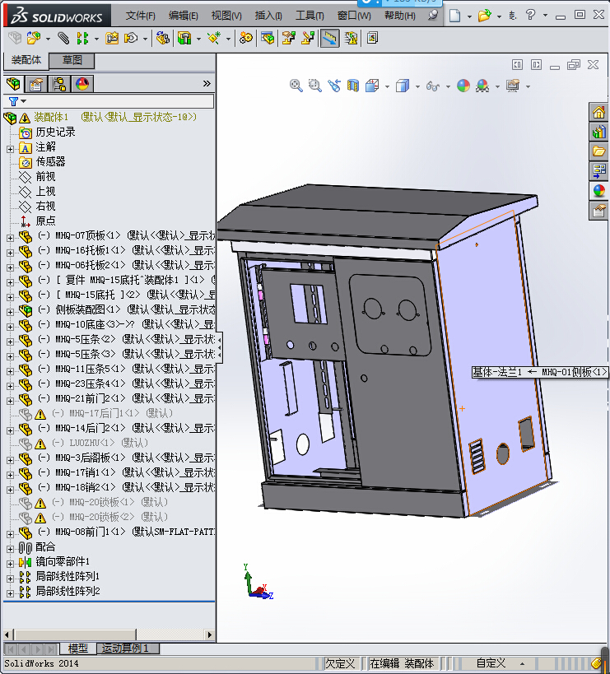The image size is (610, 674).
Task: Open the 帮助(H) menu
Action: 400,16
